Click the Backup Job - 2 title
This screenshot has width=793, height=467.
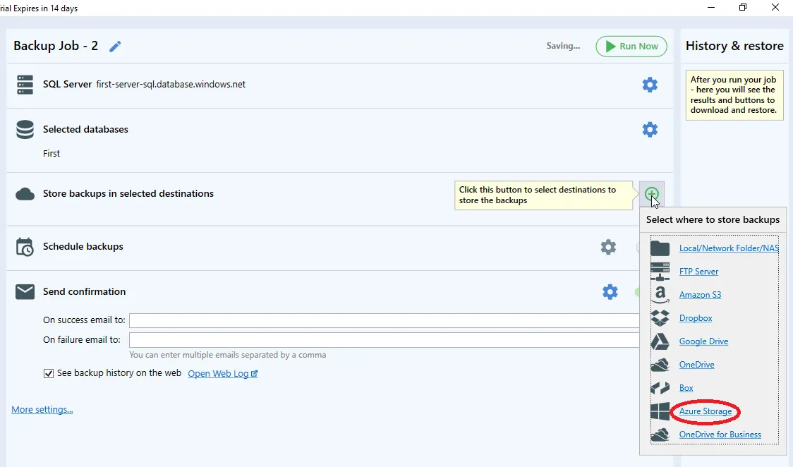(56, 45)
